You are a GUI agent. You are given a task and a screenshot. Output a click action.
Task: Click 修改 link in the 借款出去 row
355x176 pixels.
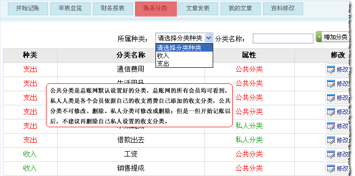coord(342,140)
